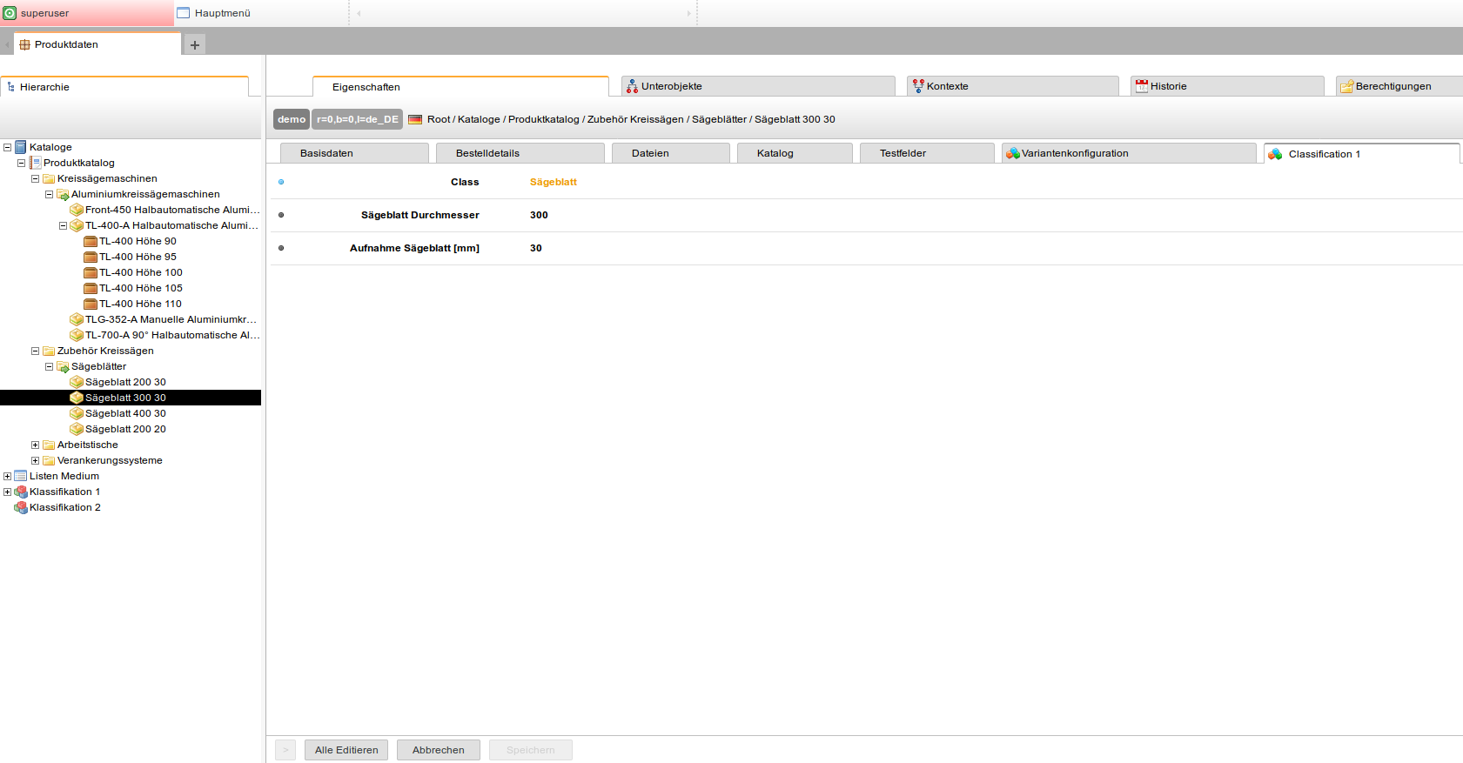Select the Class row bullet marker
Screen dimensions: 1463x763
tap(281, 183)
